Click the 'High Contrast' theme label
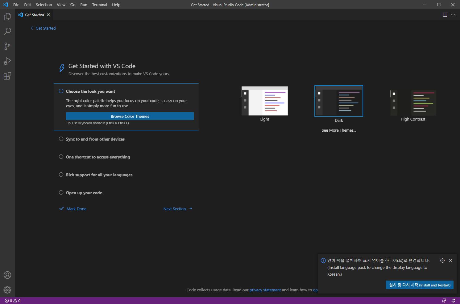The width and height of the screenshot is (460, 304). (x=413, y=119)
